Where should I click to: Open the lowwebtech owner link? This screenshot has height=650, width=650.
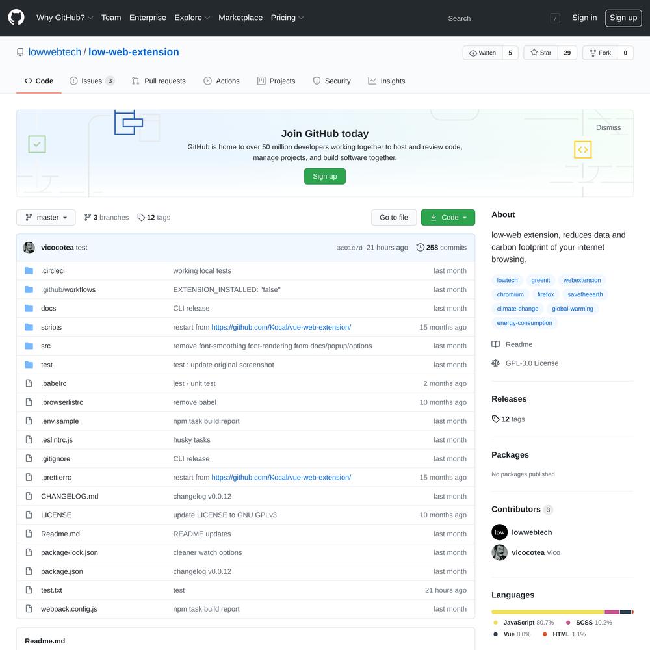pos(55,52)
